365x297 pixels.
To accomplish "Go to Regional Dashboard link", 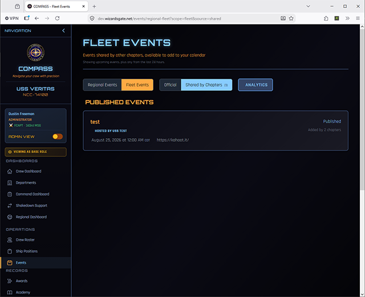I will pos(31,217).
